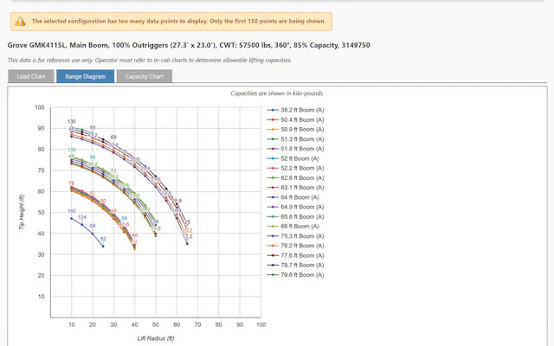Toggle the 63.1 ft Boom (A) legend entry
The image size is (554, 346).
pyautogui.click(x=295, y=188)
